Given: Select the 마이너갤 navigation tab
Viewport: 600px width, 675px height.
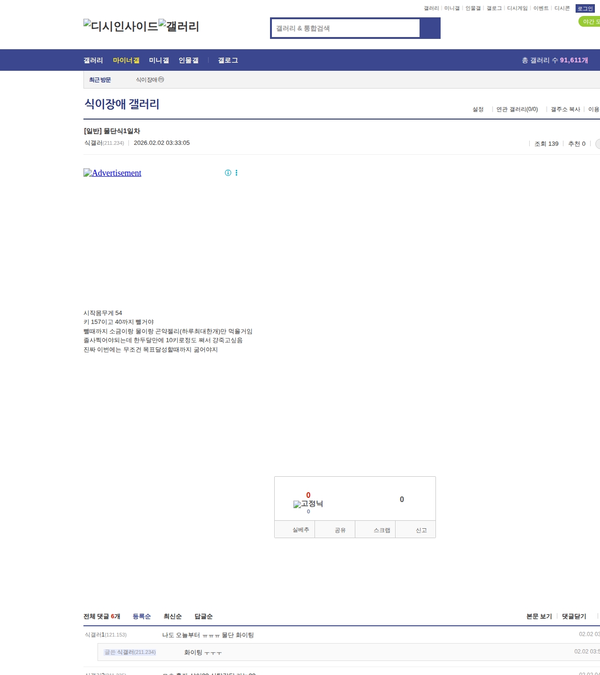Looking at the screenshot, I should tap(126, 60).
